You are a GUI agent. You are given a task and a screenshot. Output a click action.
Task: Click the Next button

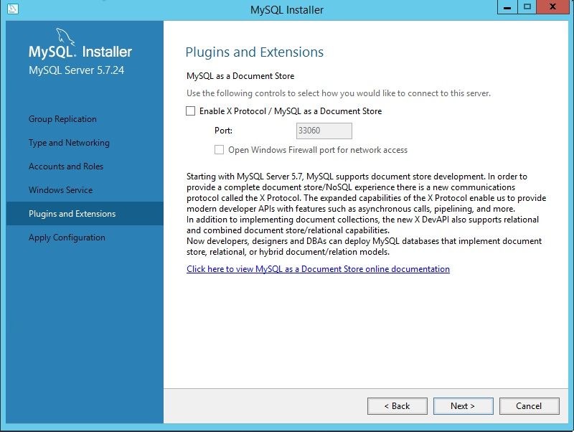[x=463, y=406]
